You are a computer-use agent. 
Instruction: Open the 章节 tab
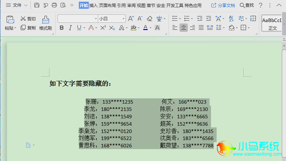[x=151, y=6]
